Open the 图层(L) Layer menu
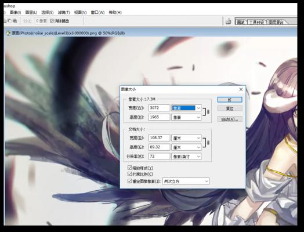 coord(31,12)
